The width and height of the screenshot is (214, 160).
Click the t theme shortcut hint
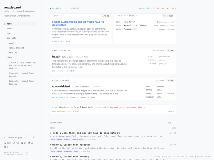pyautogui.click(x=189, y=157)
